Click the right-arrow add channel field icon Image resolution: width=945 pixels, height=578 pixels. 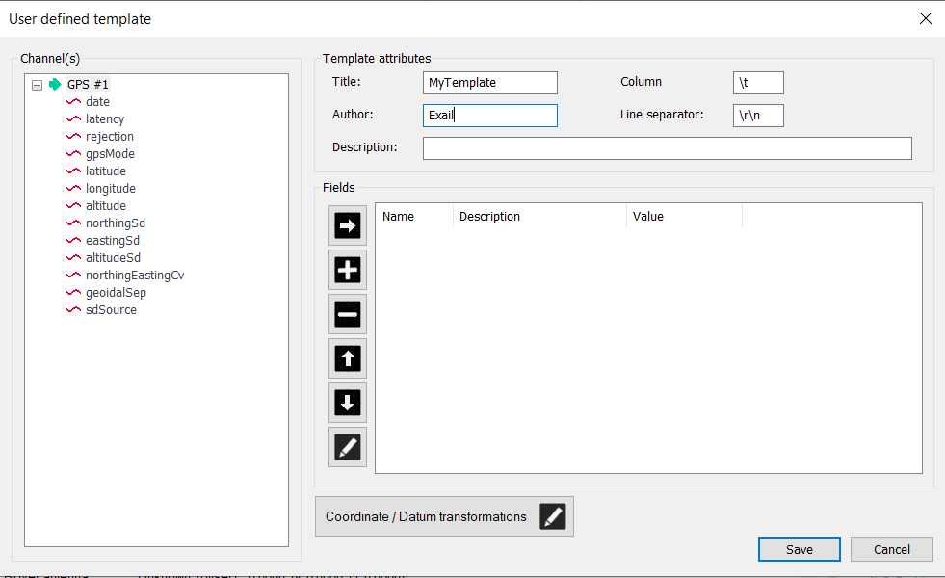pyautogui.click(x=348, y=225)
